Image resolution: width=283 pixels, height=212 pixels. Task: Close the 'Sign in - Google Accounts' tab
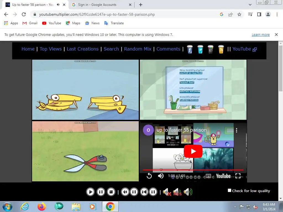point(130,5)
